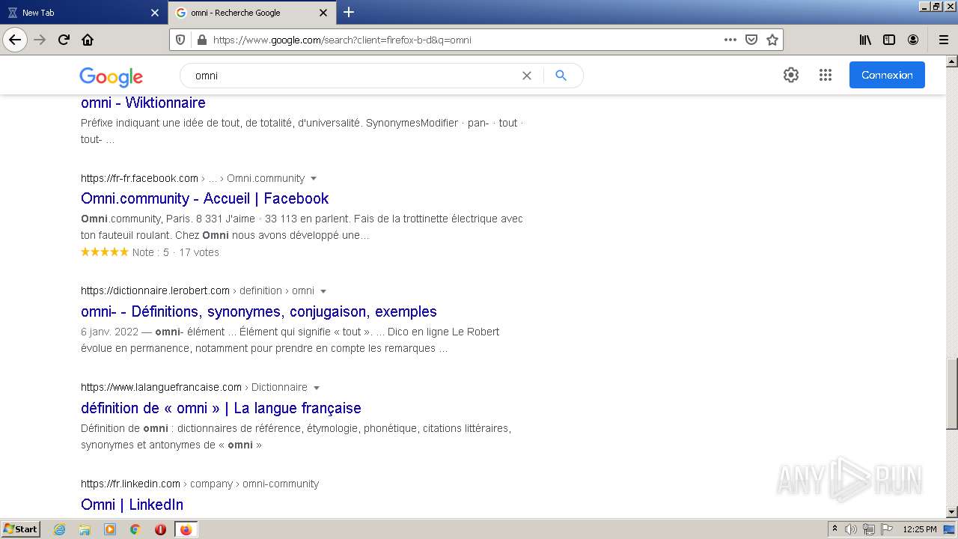Expand facebook.com result options arrow
Image resolution: width=958 pixels, height=539 pixels.
pos(314,178)
